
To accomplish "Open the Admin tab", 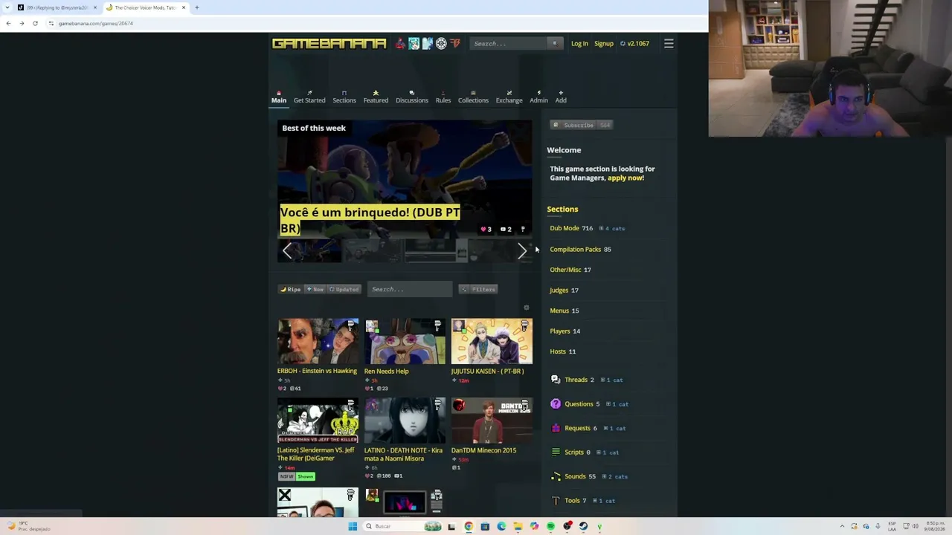I will (x=538, y=97).
